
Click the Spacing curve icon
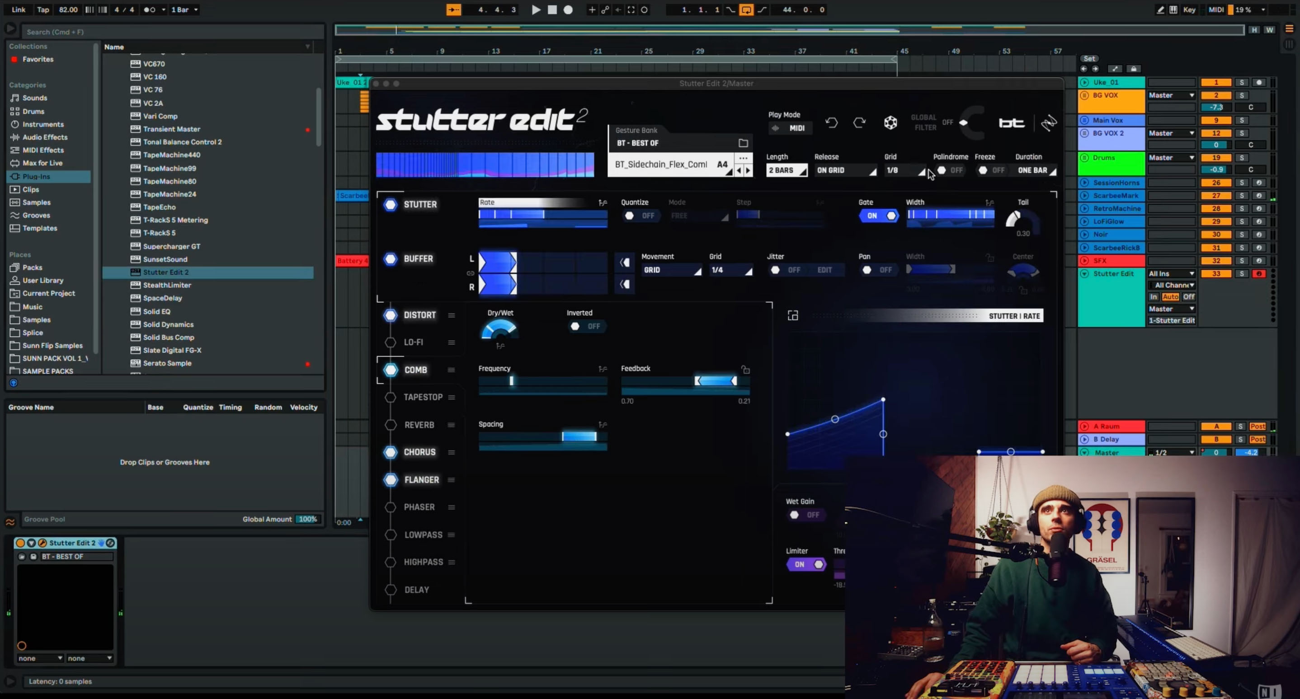click(603, 425)
